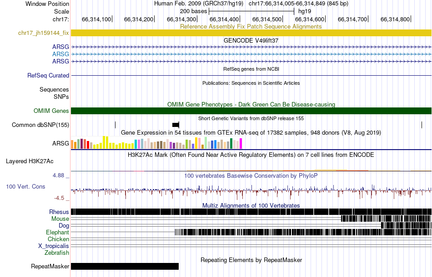Open 'Multiz Alignments of 100 Vertebrates' title
The width and height of the screenshot is (432, 277).
tap(251, 205)
